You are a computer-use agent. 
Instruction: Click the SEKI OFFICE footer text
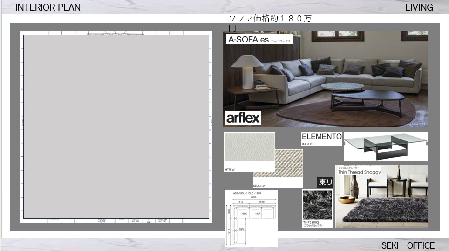(408, 245)
